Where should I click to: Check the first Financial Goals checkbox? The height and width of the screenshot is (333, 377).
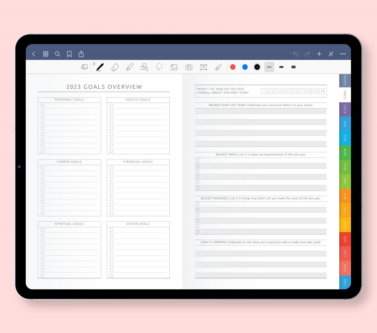[x=111, y=168]
